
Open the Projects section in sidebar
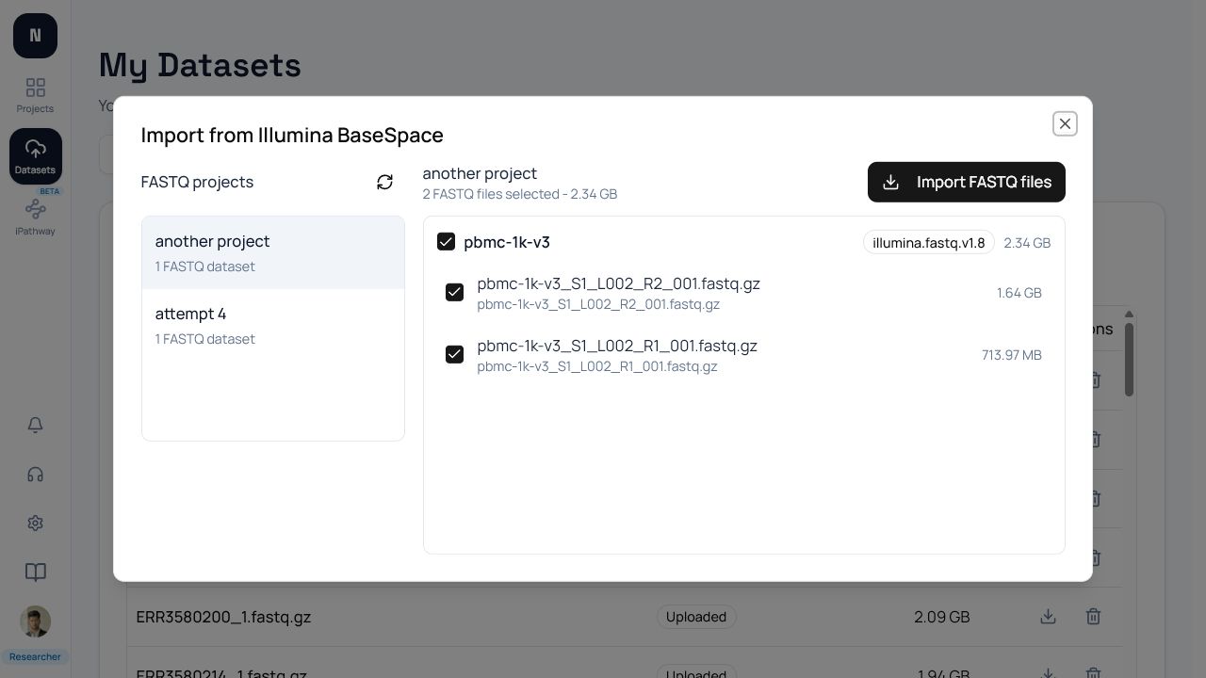pos(35,96)
